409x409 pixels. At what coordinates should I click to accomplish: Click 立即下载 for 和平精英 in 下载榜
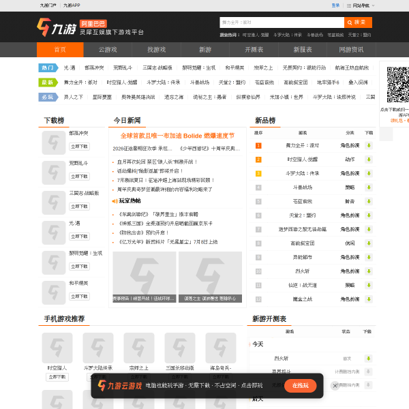click(x=80, y=297)
